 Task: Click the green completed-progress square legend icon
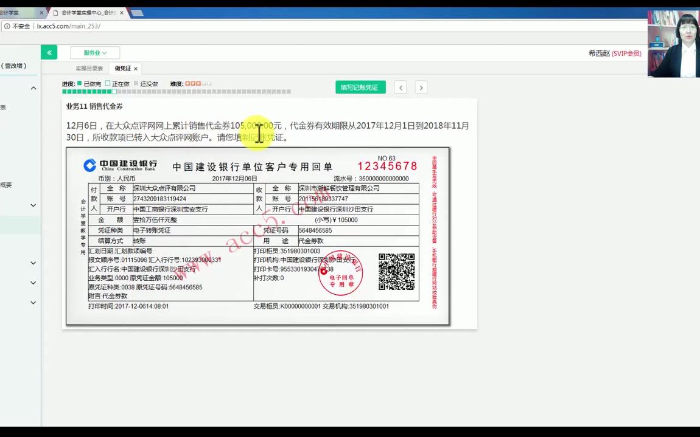[78, 83]
